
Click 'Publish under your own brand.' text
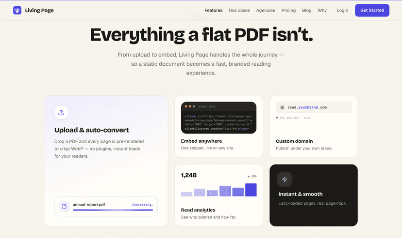point(304,148)
